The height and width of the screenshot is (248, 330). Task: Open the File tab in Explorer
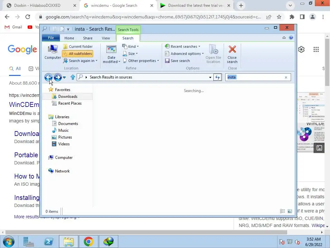coord(51,38)
